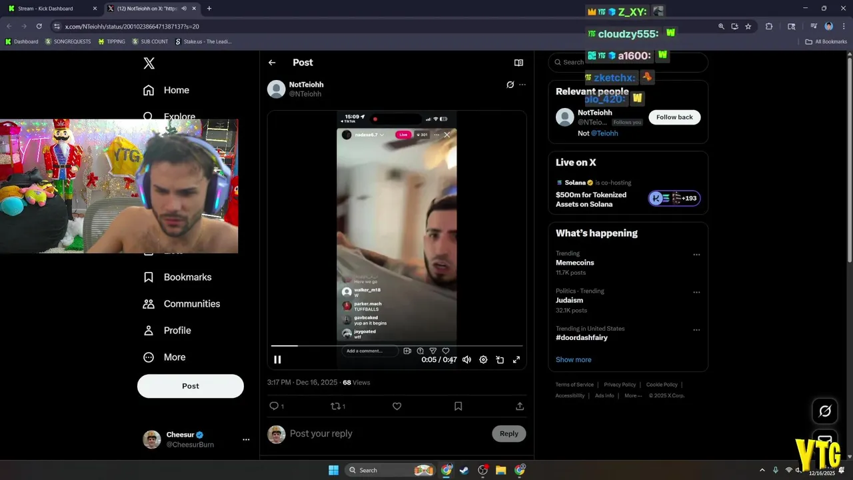This screenshot has height=480, width=853.
Task: Open the three-dot menu on NotTeiohh's post
Action: pyautogui.click(x=522, y=85)
